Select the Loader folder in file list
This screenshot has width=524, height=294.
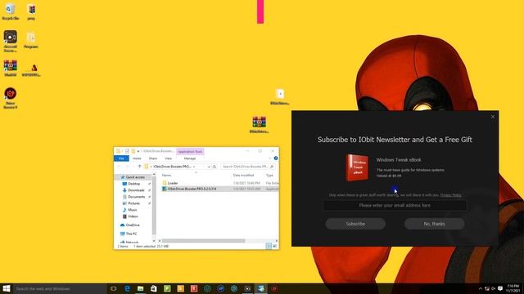(169, 183)
